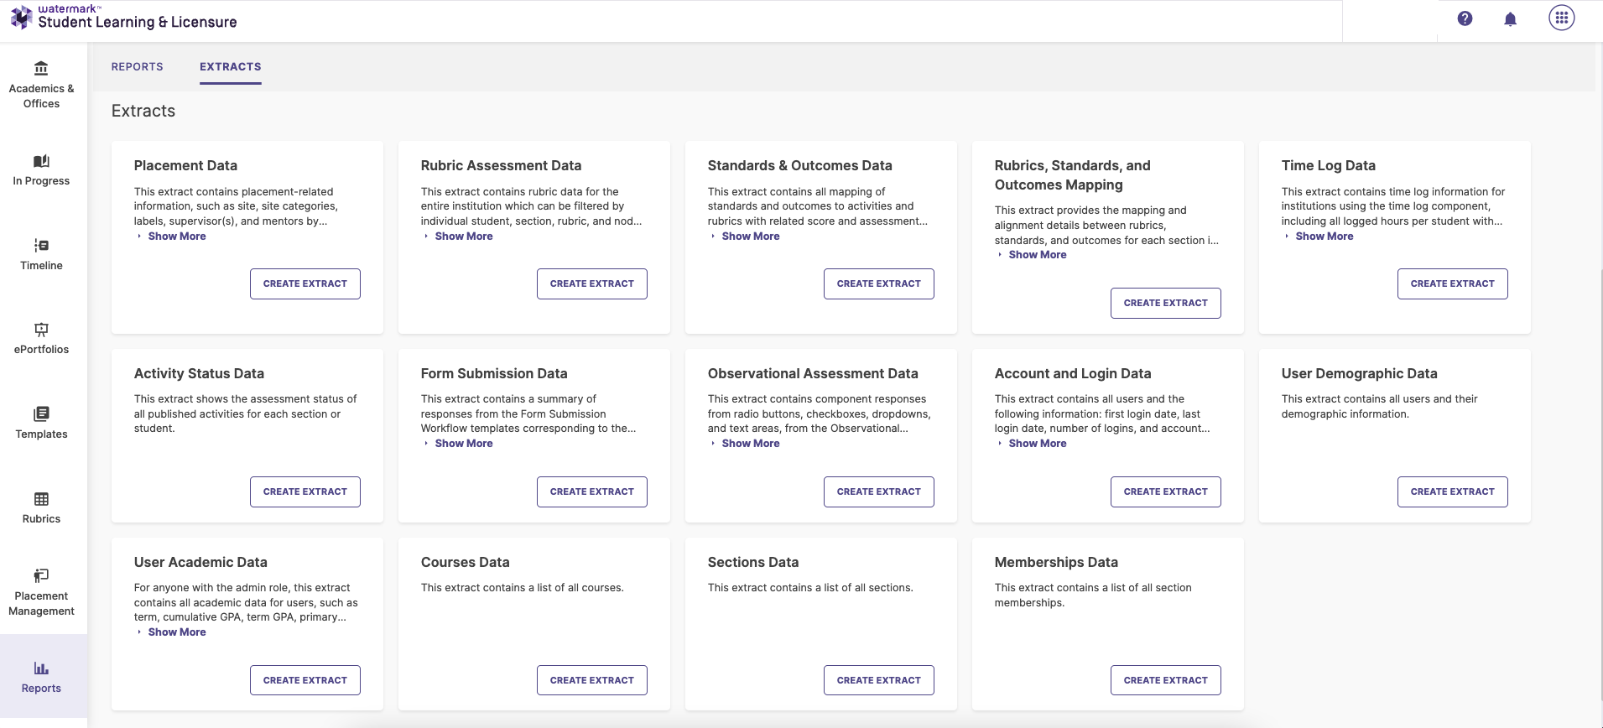Create extract for Observational Assessment Data

click(x=879, y=491)
